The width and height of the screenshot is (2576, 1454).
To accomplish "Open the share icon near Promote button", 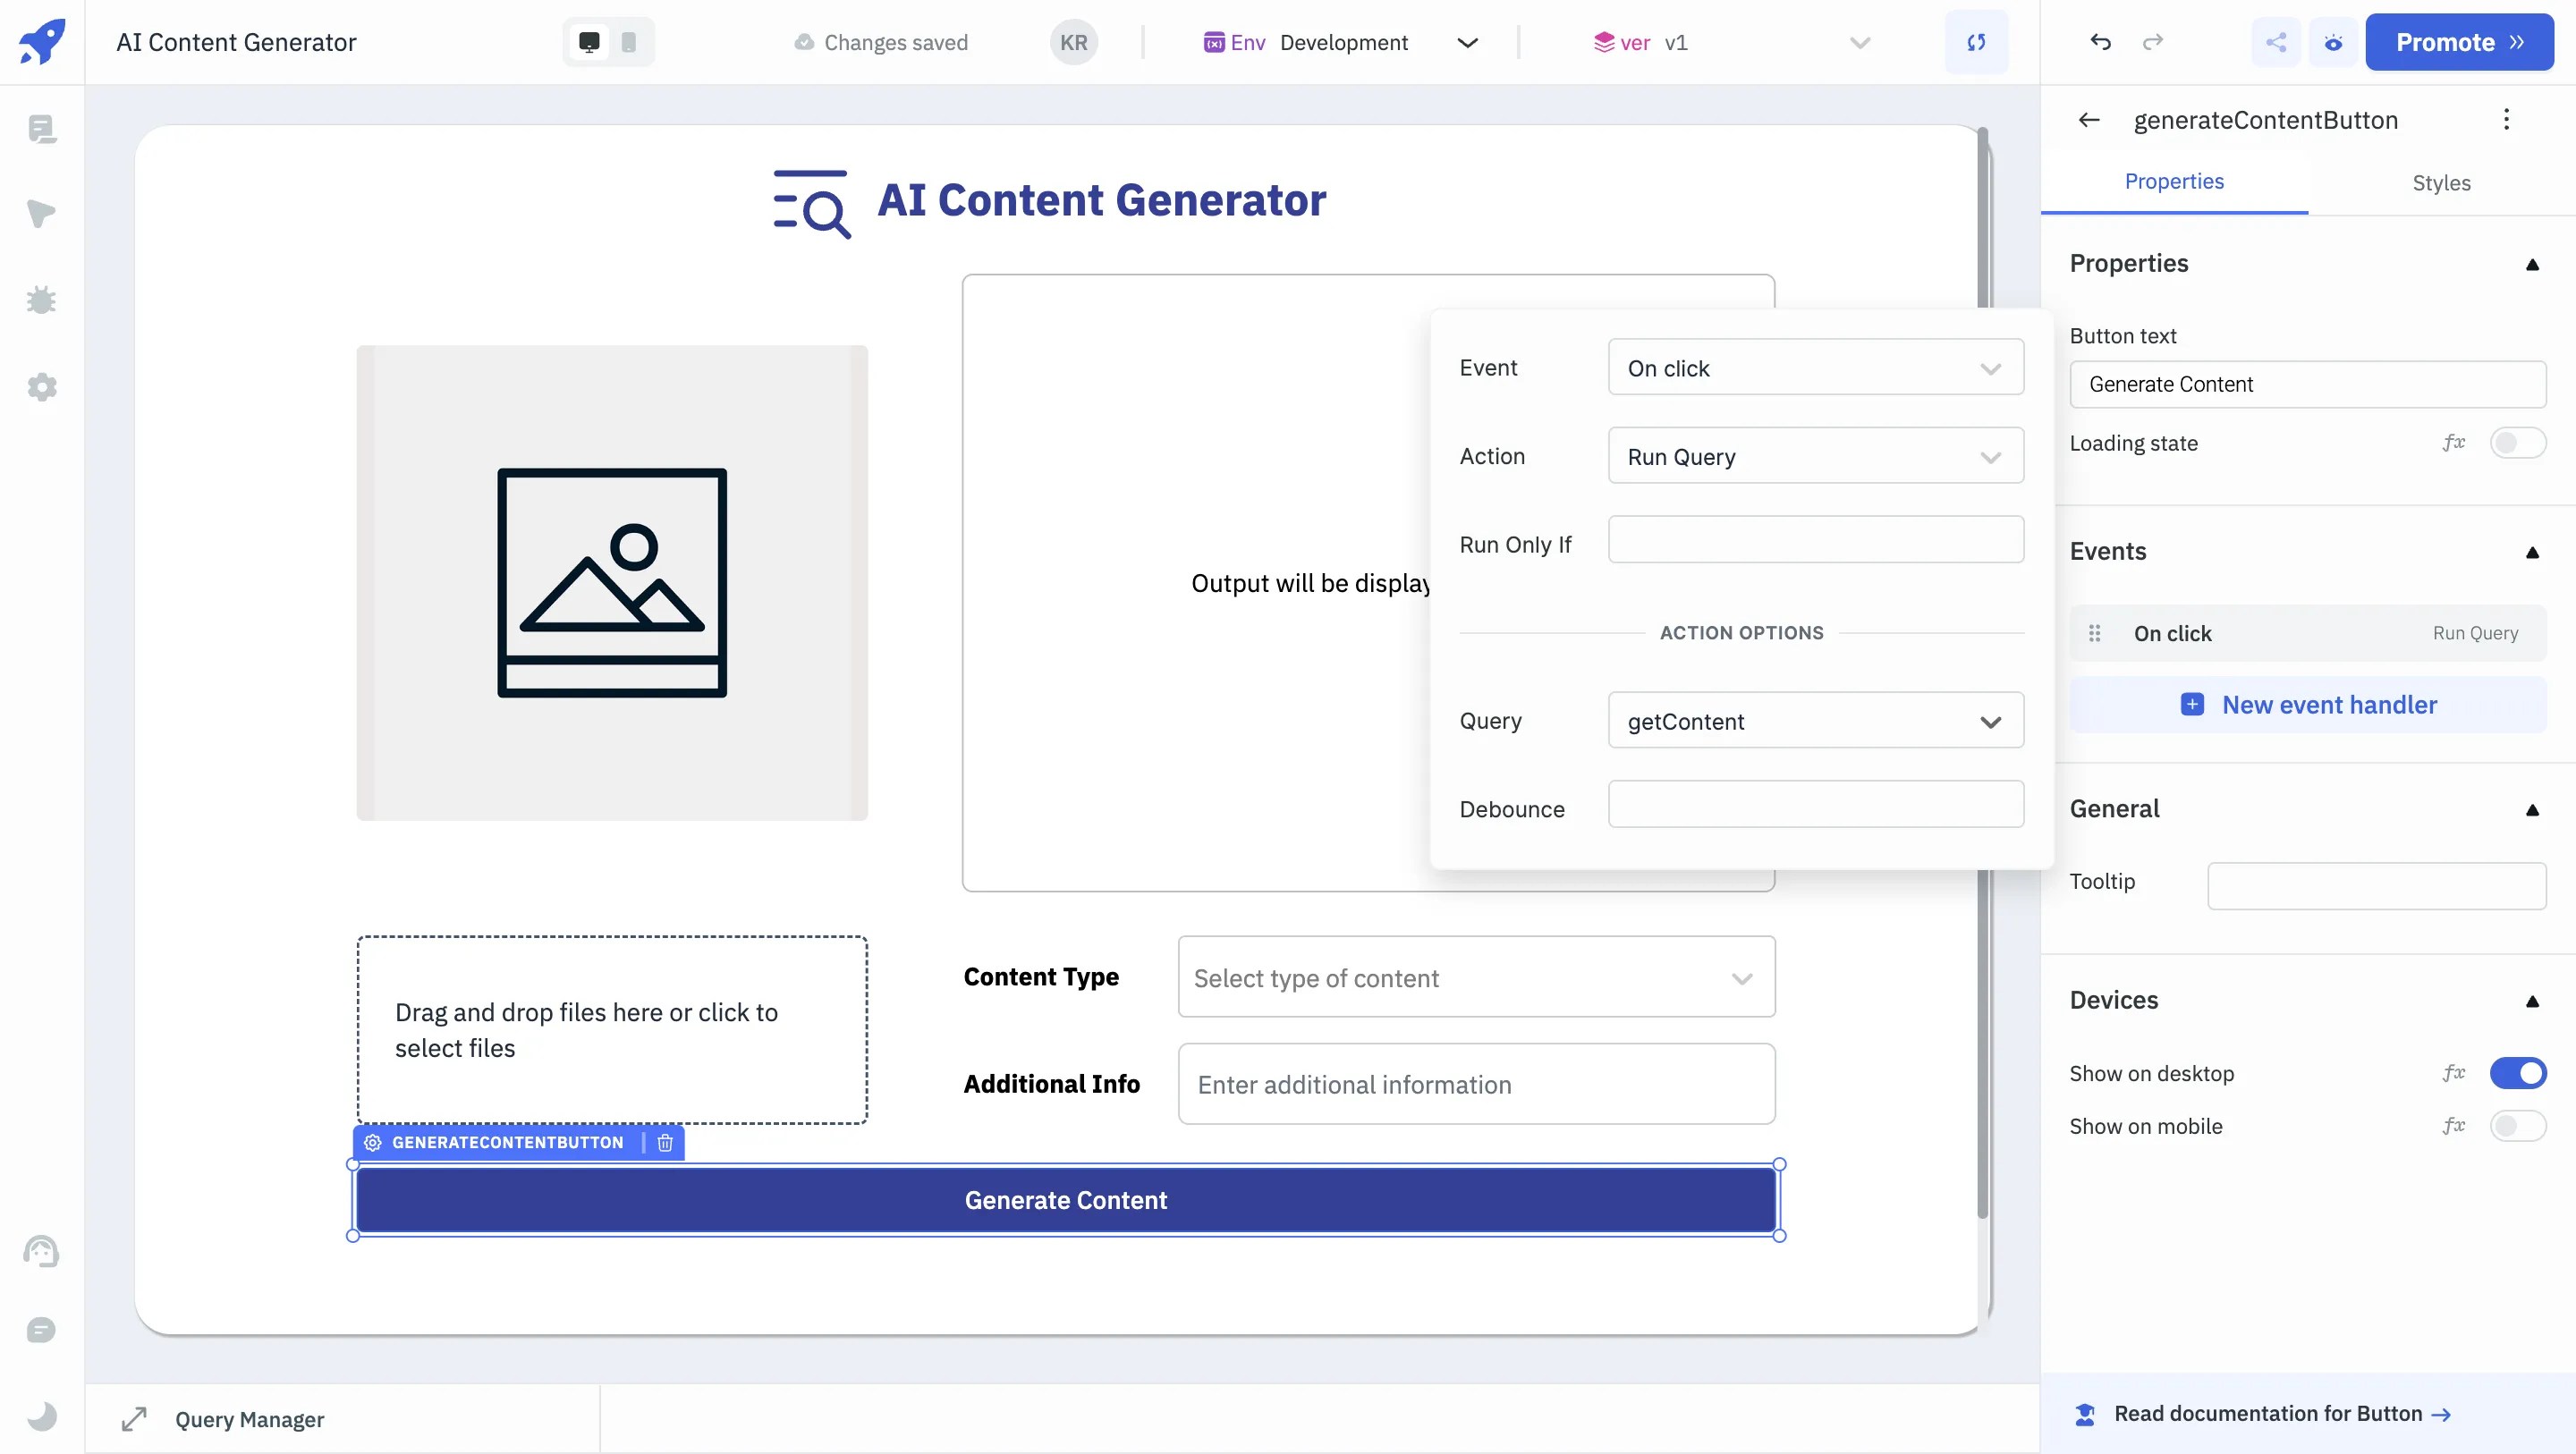I will tap(2276, 42).
